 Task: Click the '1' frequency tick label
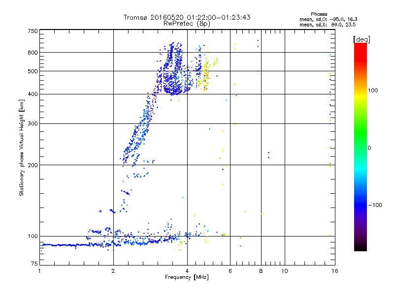point(39,271)
